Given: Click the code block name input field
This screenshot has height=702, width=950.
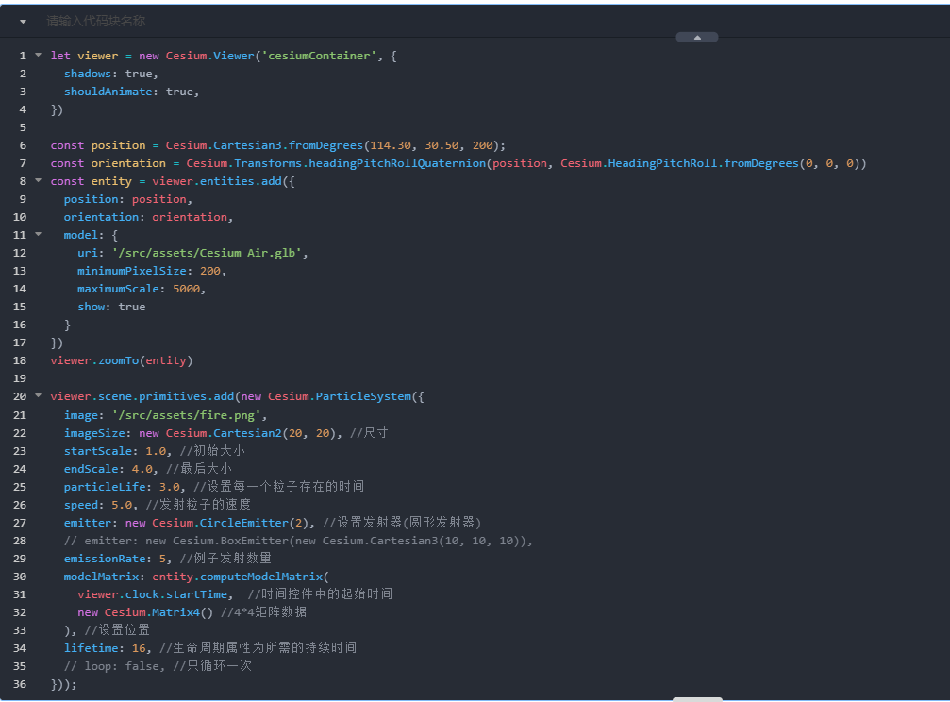Looking at the screenshot, I should [95, 21].
